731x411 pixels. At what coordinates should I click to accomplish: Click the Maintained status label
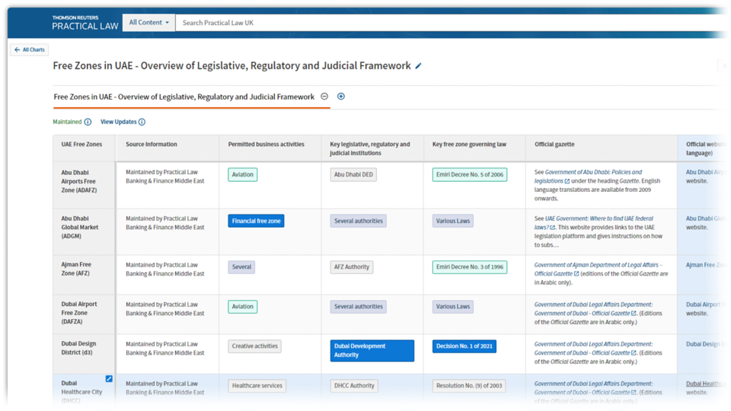[67, 122]
